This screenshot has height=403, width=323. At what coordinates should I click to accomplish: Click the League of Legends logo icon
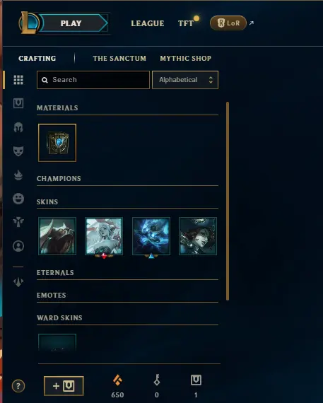(x=29, y=23)
